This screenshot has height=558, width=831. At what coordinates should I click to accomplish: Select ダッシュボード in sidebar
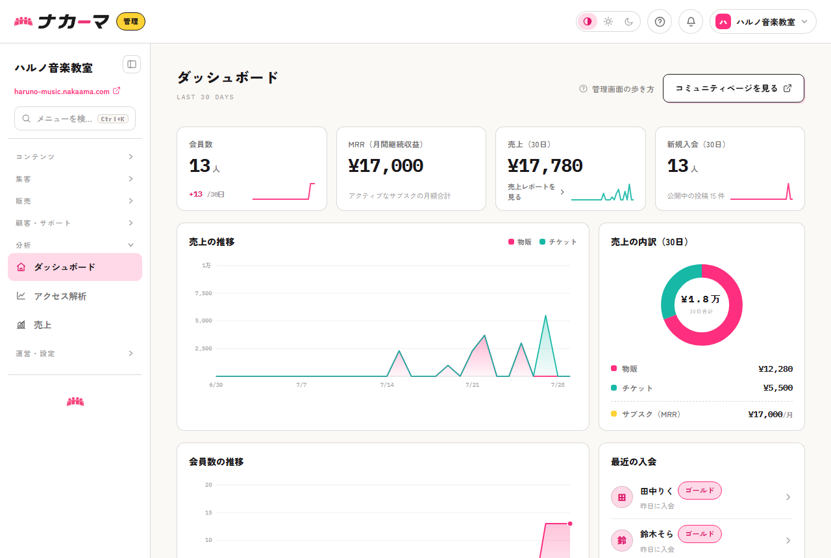(75, 267)
